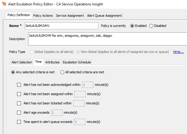Set policy to Enabled

[x=132, y=26]
